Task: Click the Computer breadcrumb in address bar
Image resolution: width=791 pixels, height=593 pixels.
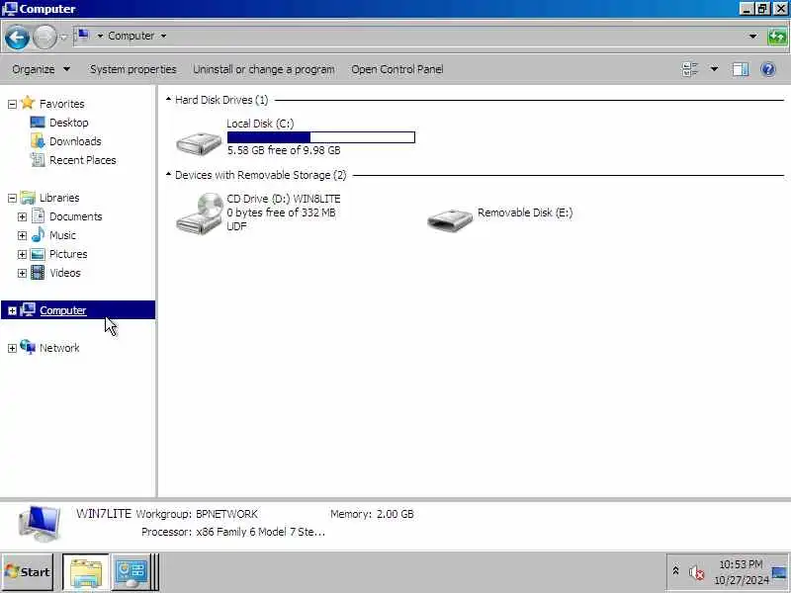Action: (x=132, y=36)
